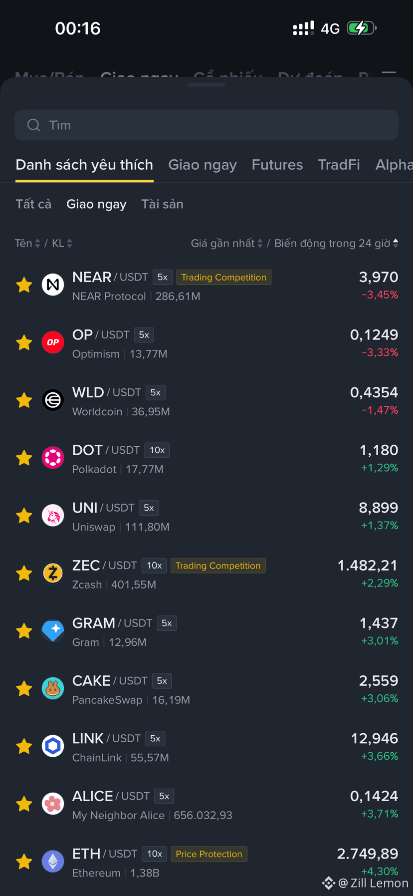Tap the magnifier search icon
The image size is (413, 896).
tap(33, 125)
